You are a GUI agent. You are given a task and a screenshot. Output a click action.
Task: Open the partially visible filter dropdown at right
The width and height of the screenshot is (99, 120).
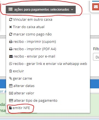pyautogui.click(x=96, y=57)
